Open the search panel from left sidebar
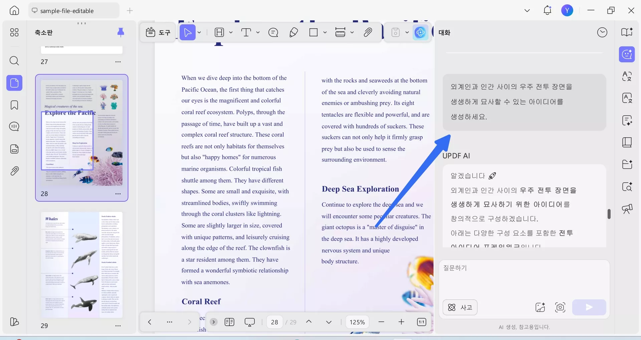 click(x=14, y=61)
